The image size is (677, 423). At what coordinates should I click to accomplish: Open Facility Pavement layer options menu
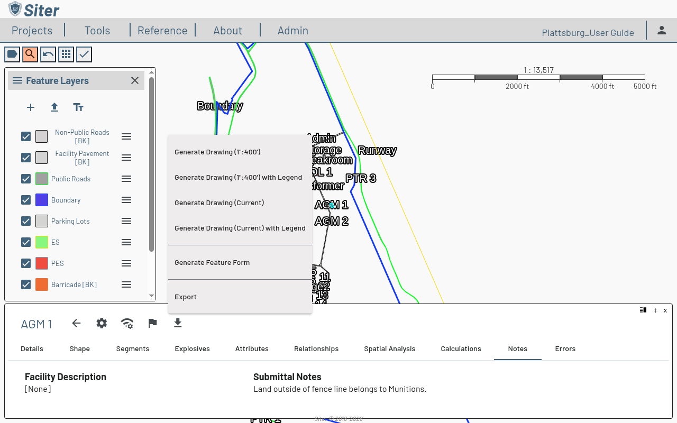[126, 158]
